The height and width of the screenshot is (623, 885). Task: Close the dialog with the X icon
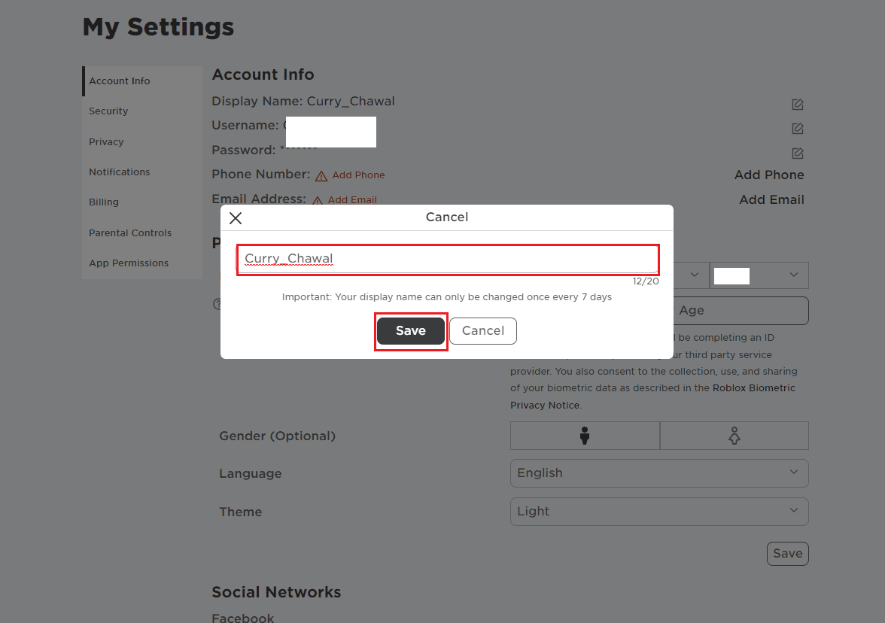pos(236,218)
